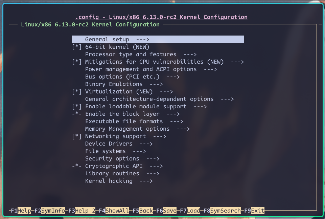Screen dimensions: 325x219
Task: Expand the Device Drivers submenu arrow
Action: click(146, 144)
